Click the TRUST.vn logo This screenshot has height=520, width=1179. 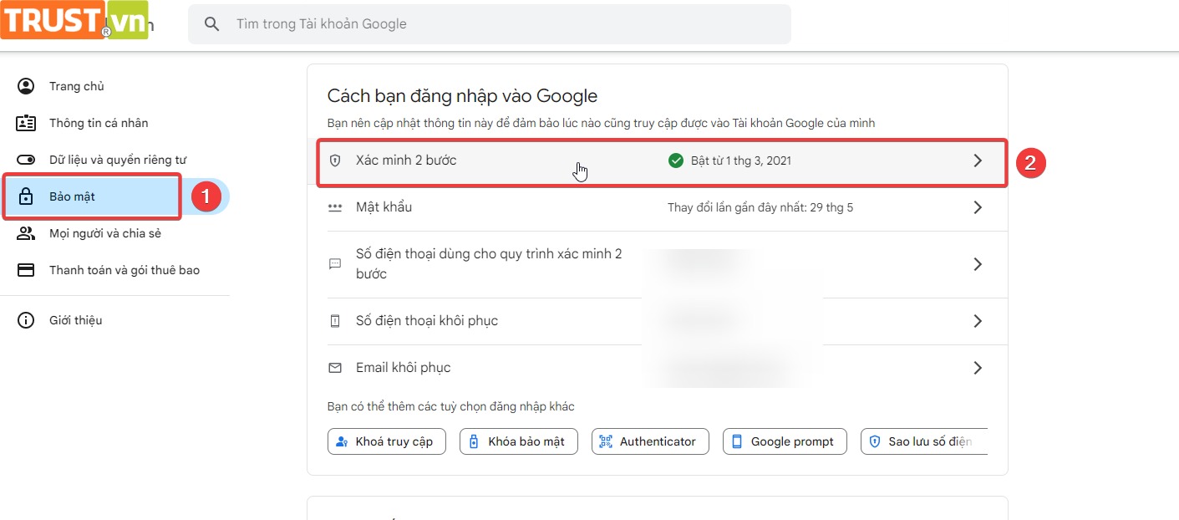tap(74, 20)
